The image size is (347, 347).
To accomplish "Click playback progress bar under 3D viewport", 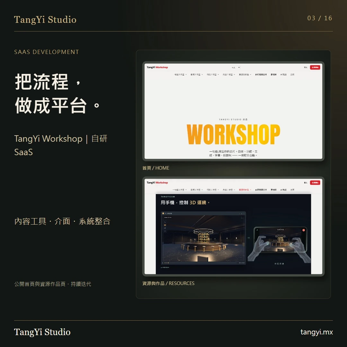I will point(201,263).
